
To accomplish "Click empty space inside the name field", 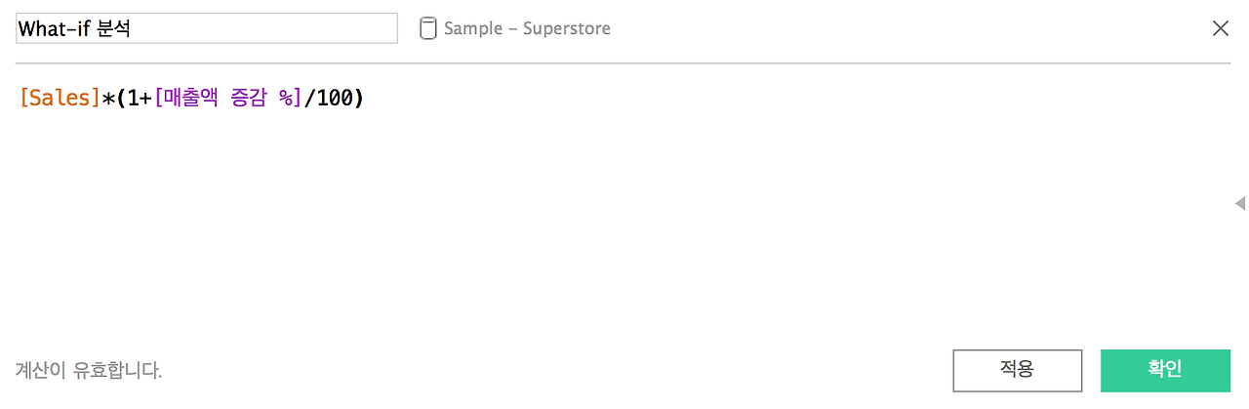I will pos(263,28).
